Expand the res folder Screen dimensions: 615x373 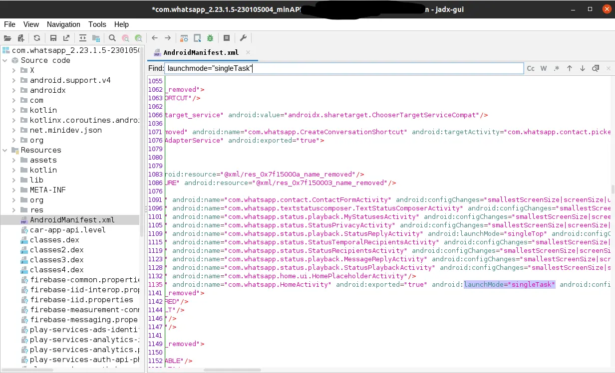tap(14, 210)
